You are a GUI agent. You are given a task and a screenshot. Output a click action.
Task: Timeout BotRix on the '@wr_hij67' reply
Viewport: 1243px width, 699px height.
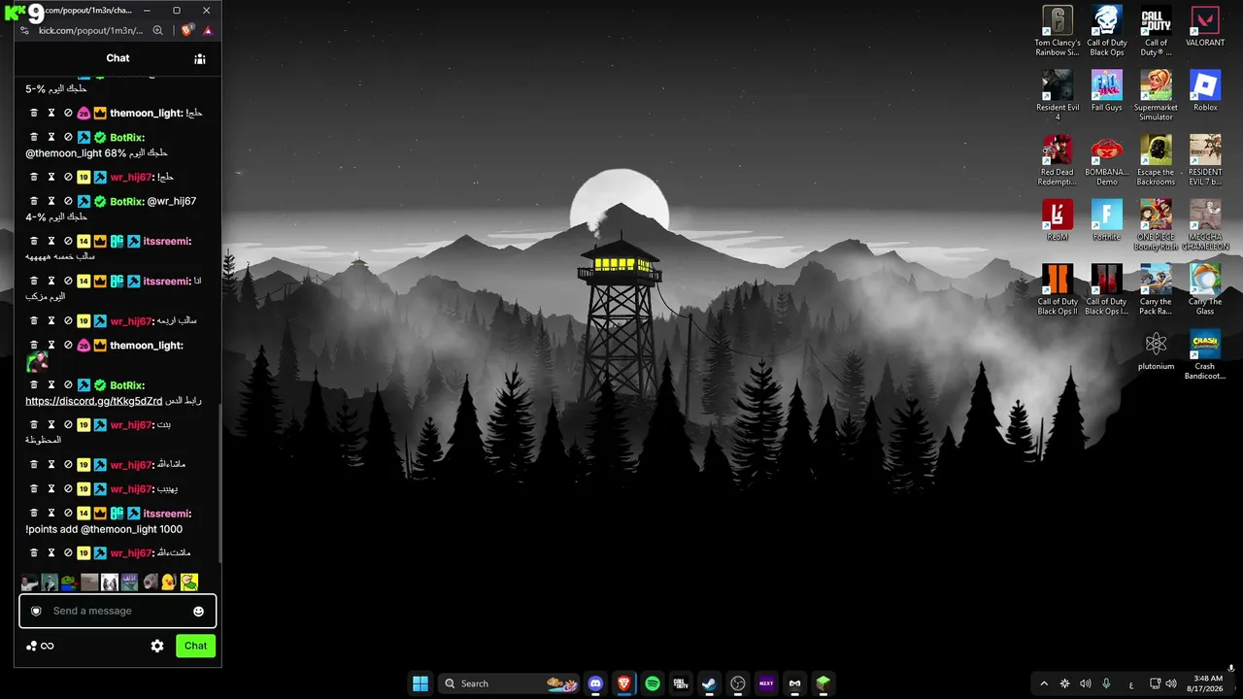point(51,202)
